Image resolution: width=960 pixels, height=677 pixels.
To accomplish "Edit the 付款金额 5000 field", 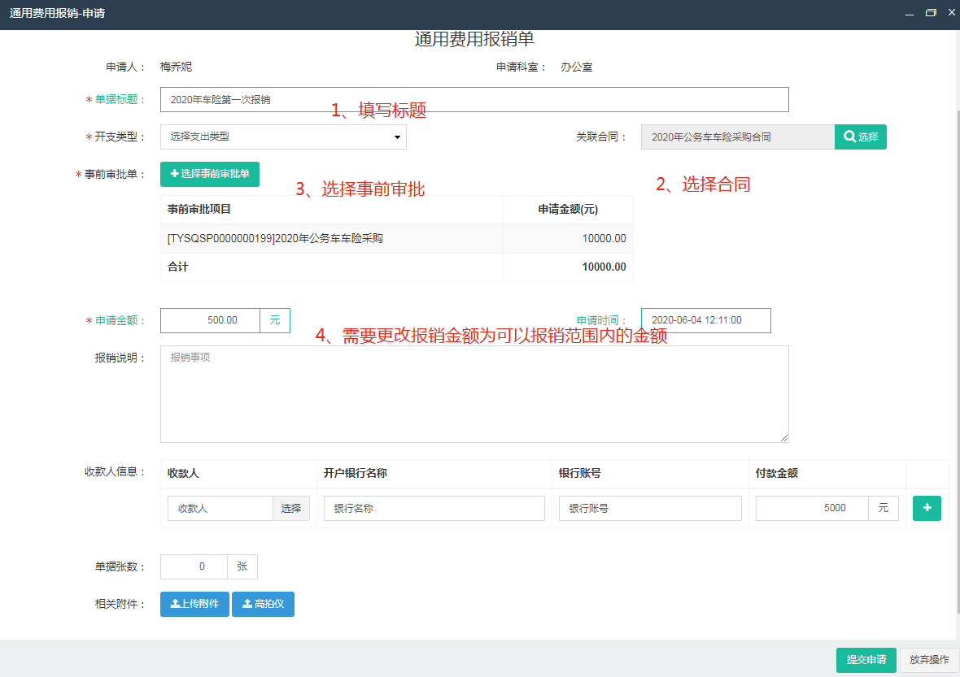I will [x=812, y=508].
